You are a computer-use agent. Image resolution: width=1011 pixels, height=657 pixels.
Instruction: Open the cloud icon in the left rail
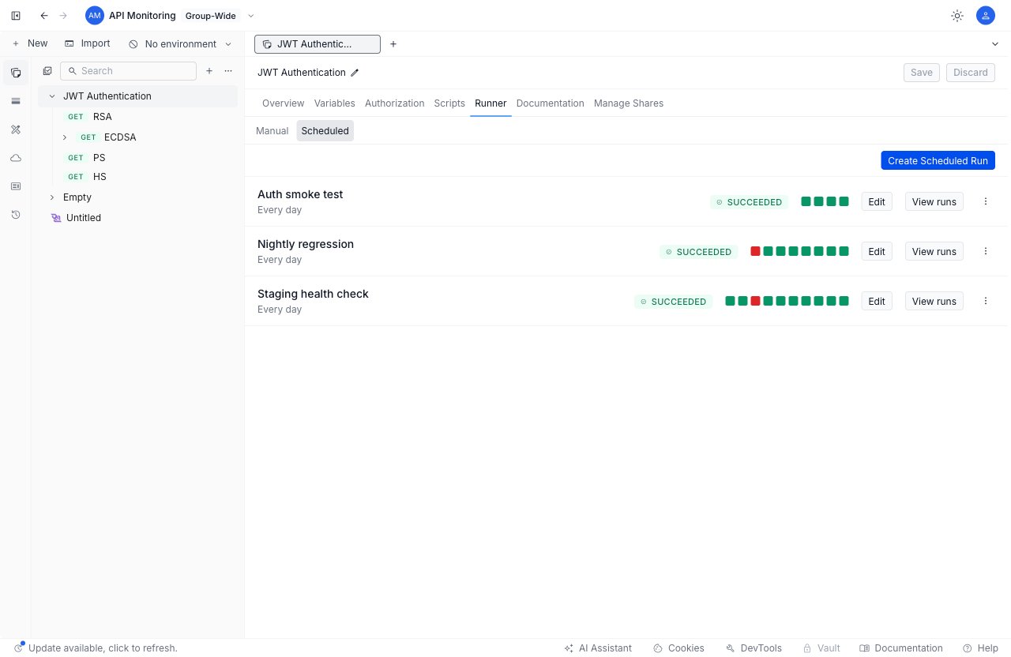point(16,158)
